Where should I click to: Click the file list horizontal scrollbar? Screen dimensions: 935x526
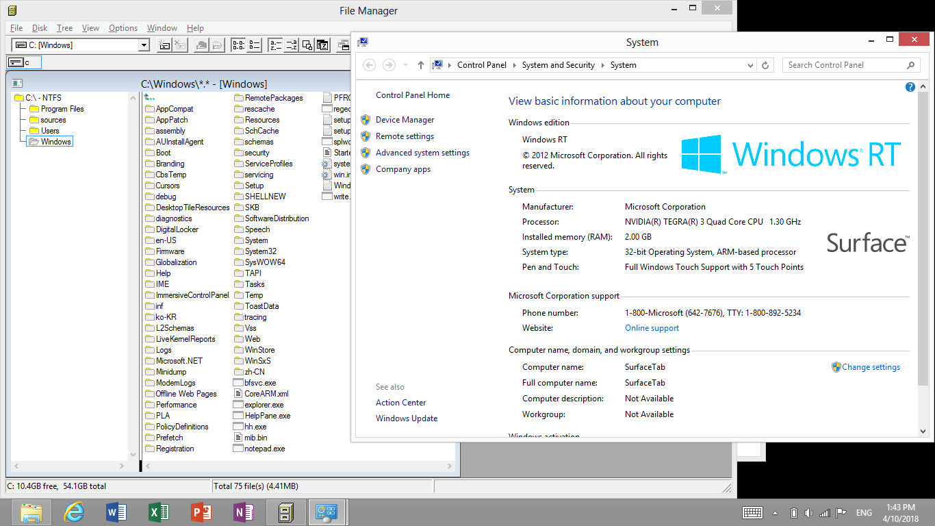point(299,466)
